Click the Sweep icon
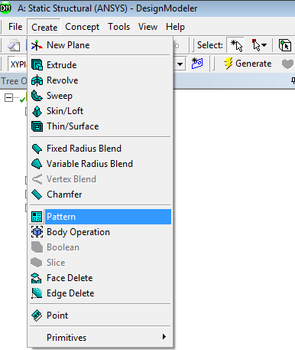The height and width of the screenshot is (350, 295). [x=37, y=96]
